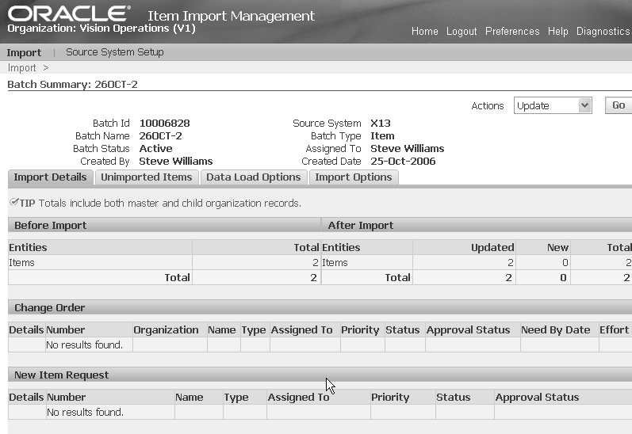The width and height of the screenshot is (632, 434).
Task: Click the Before Import section header
Action: (164, 225)
